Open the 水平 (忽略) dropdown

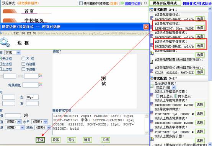coord(40,122)
